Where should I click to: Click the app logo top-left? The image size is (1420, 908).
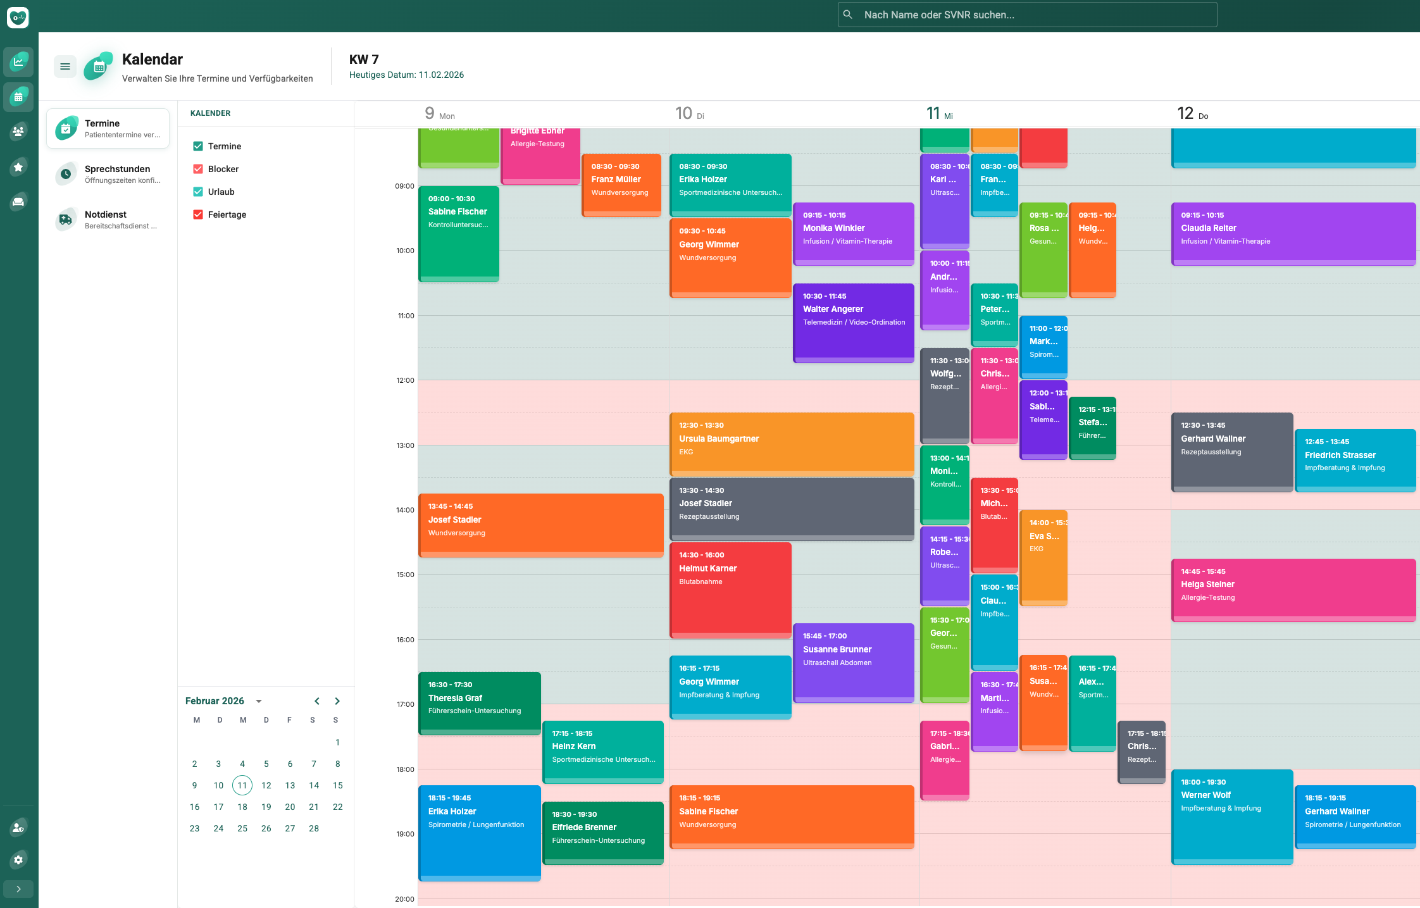[x=18, y=17]
